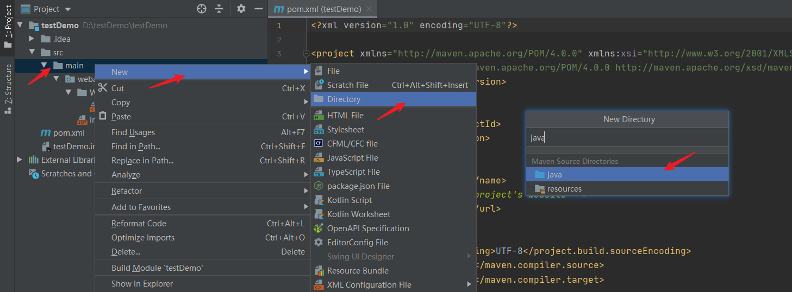
Task: Open the Refactor submenu
Action: point(203,191)
